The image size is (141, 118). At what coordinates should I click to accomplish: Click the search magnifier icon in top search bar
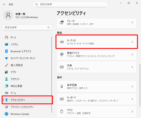click(x=36, y=4)
